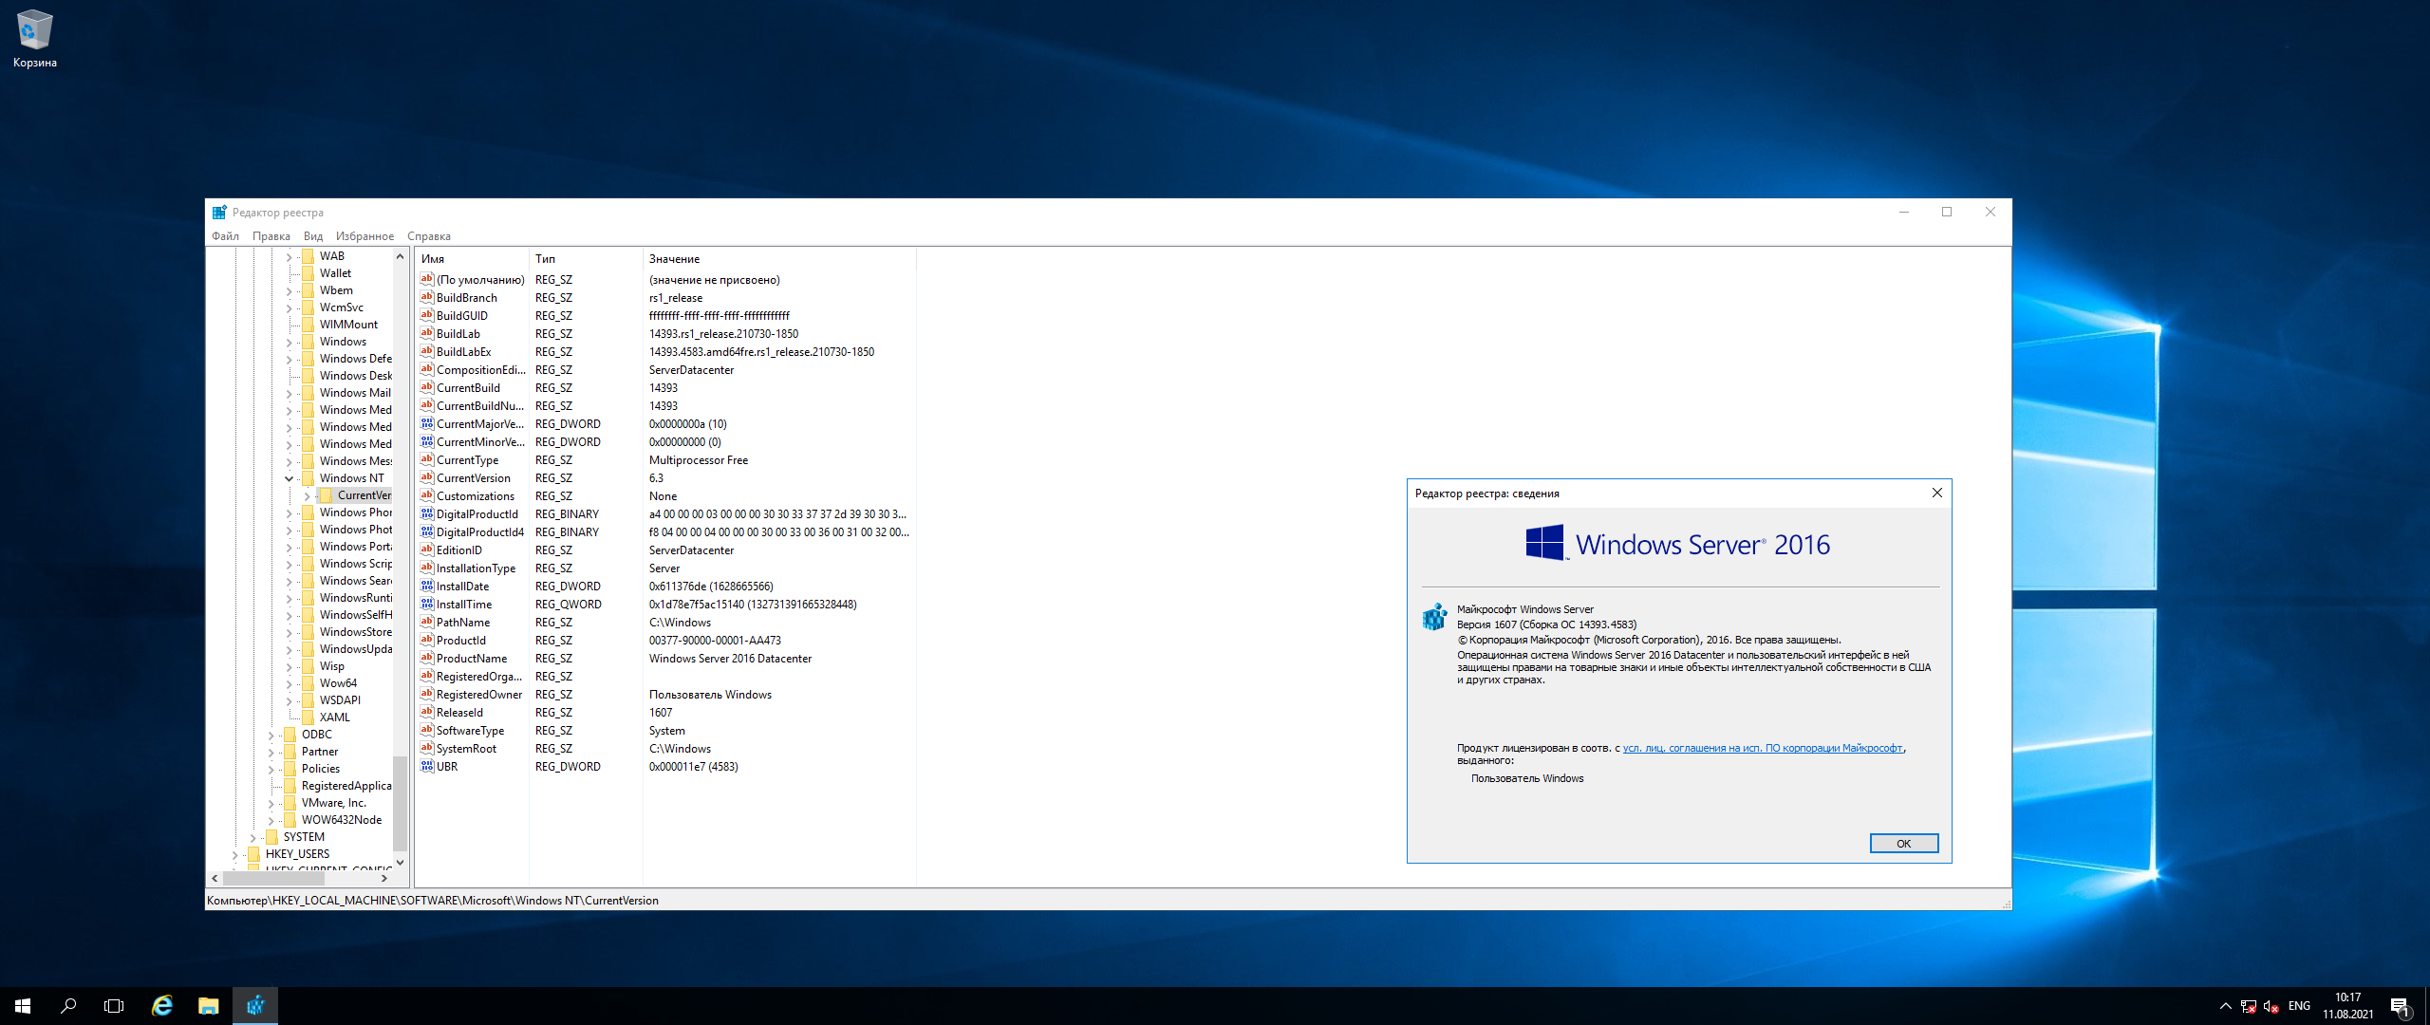Open the Файл menu

[x=225, y=236]
